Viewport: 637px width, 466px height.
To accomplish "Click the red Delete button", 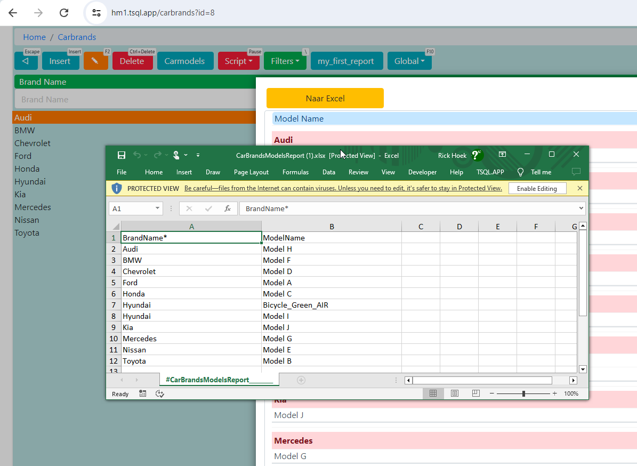I will (132, 61).
